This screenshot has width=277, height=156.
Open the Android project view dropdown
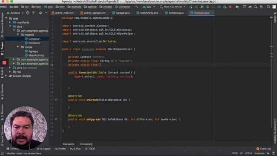point(15,13)
